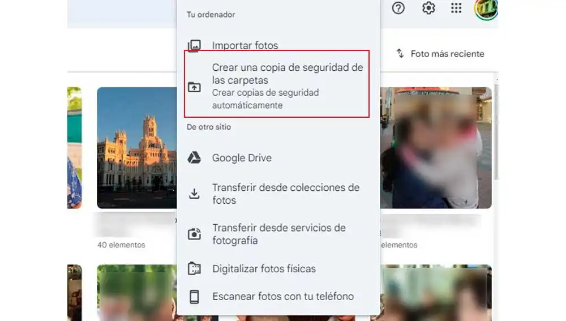The width and height of the screenshot is (566, 321).
Task: Click the Importar fotos icon
Action: pyautogui.click(x=194, y=46)
